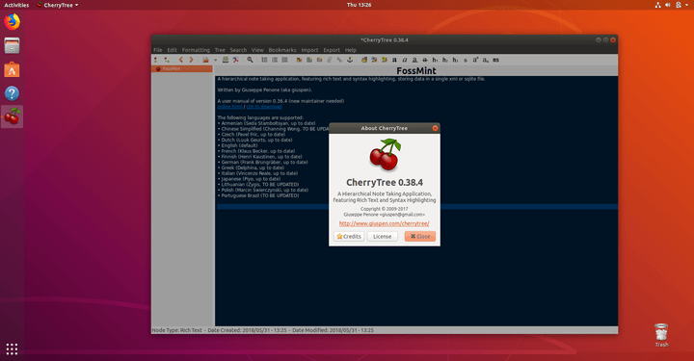Click the cherry logo in About dialog
The image size is (694, 361).
click(x=385, y=155)
